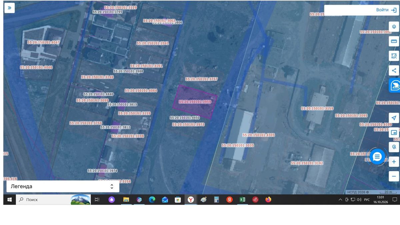This screenshot has height=225, width=400.
Task: Open the round chat support button
Action: (x=377, y=156)
